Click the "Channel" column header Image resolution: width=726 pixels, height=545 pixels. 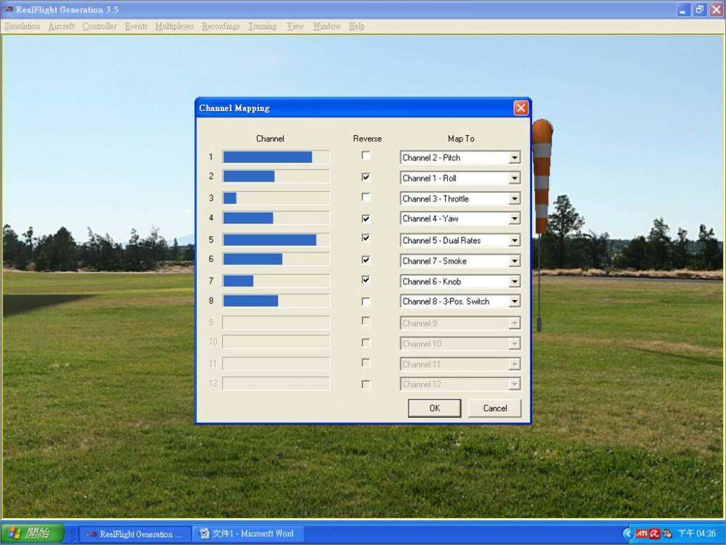270,139
